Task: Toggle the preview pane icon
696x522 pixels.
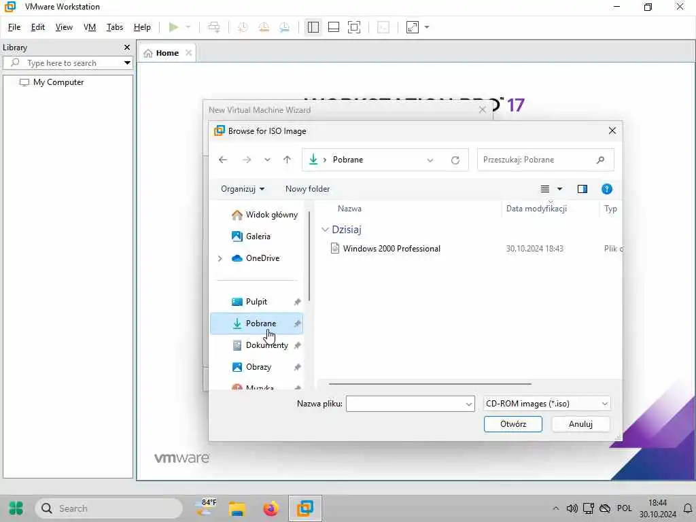Action: [582, 189]
